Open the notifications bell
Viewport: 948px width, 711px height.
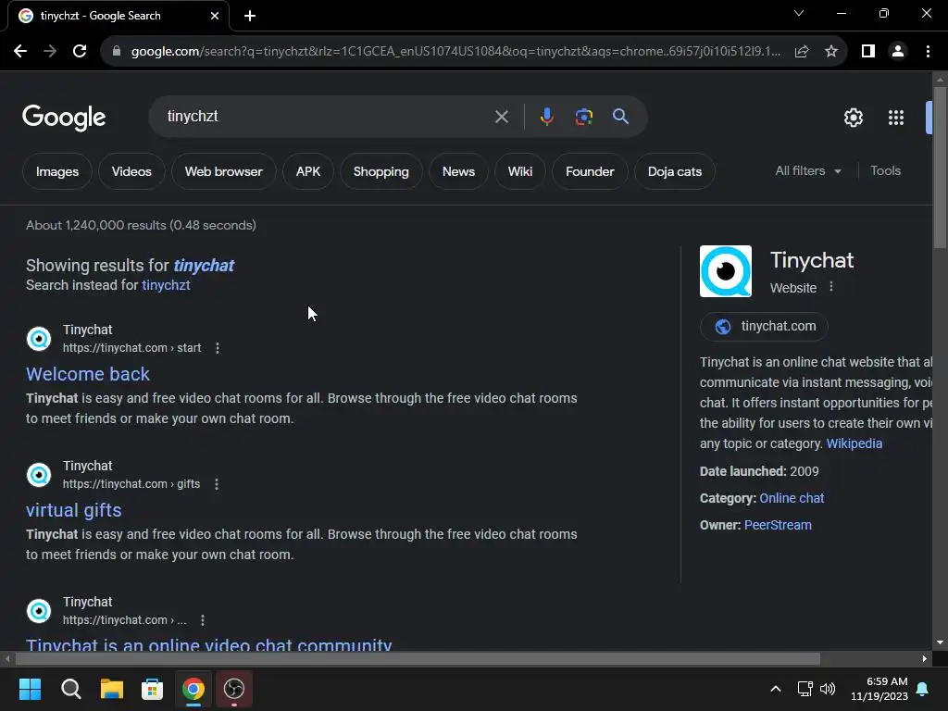point(923,689)
